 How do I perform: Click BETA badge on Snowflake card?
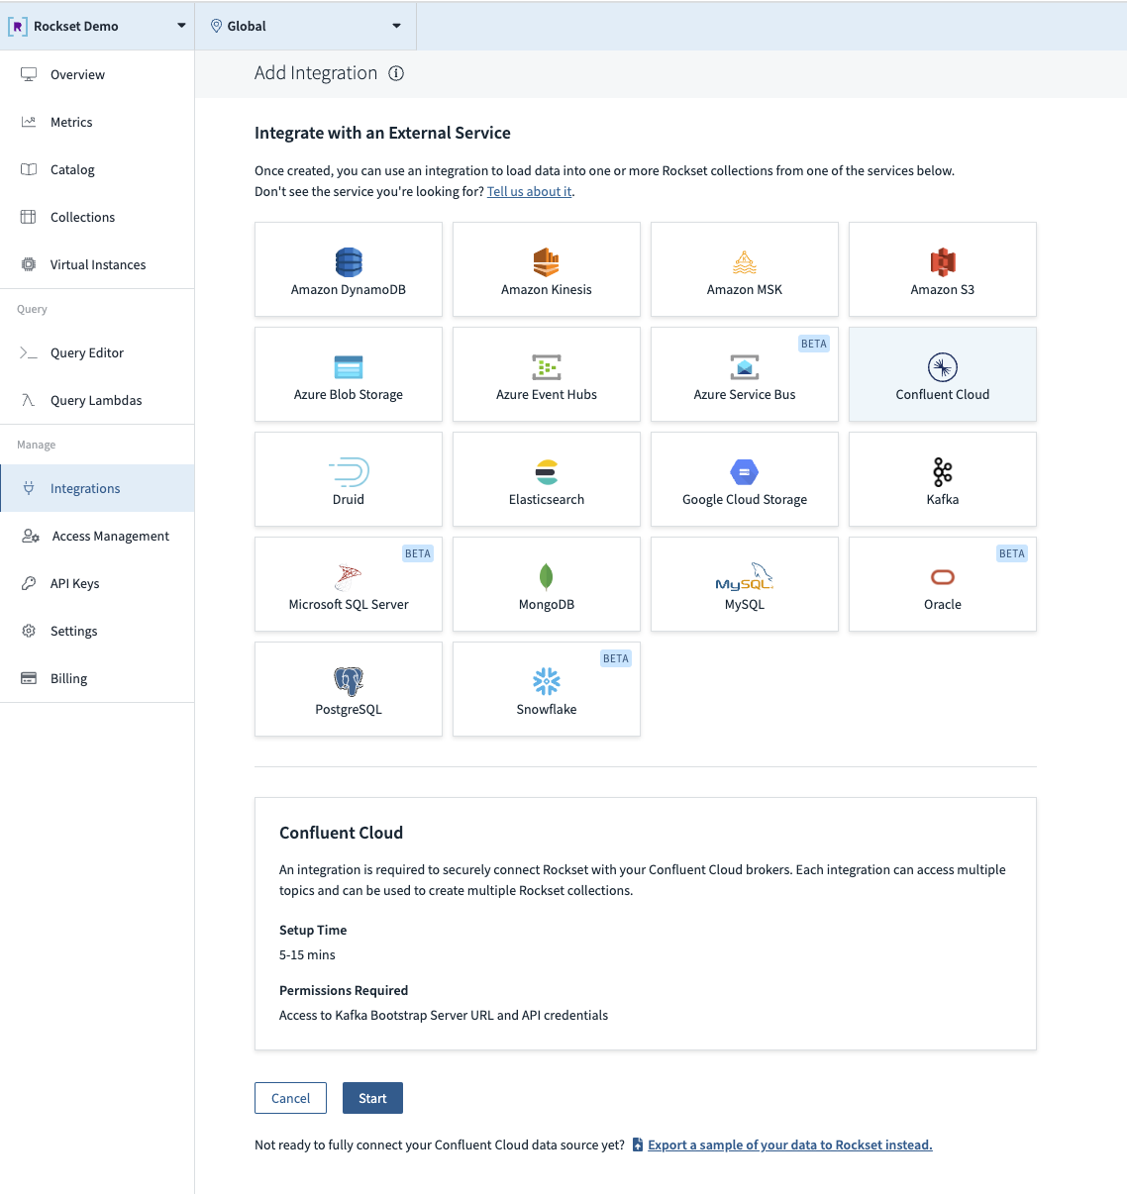pos(616,658)
